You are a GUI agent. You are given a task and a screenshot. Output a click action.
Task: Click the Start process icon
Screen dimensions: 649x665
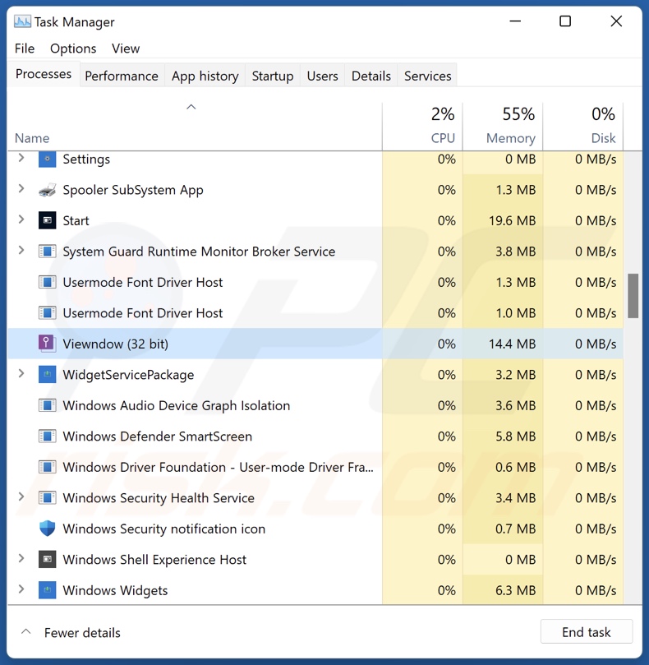coord(47,220)
